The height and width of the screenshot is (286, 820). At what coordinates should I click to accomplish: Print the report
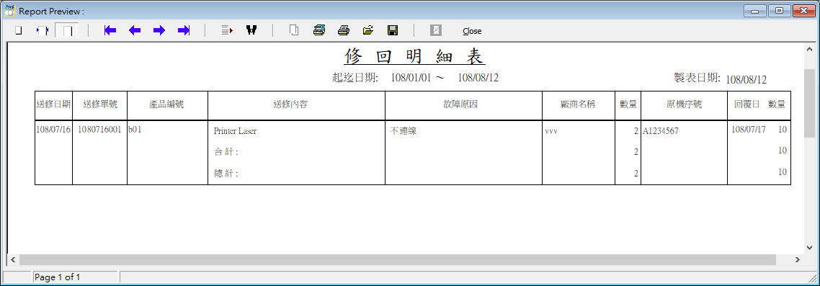[x=344, y=31]
